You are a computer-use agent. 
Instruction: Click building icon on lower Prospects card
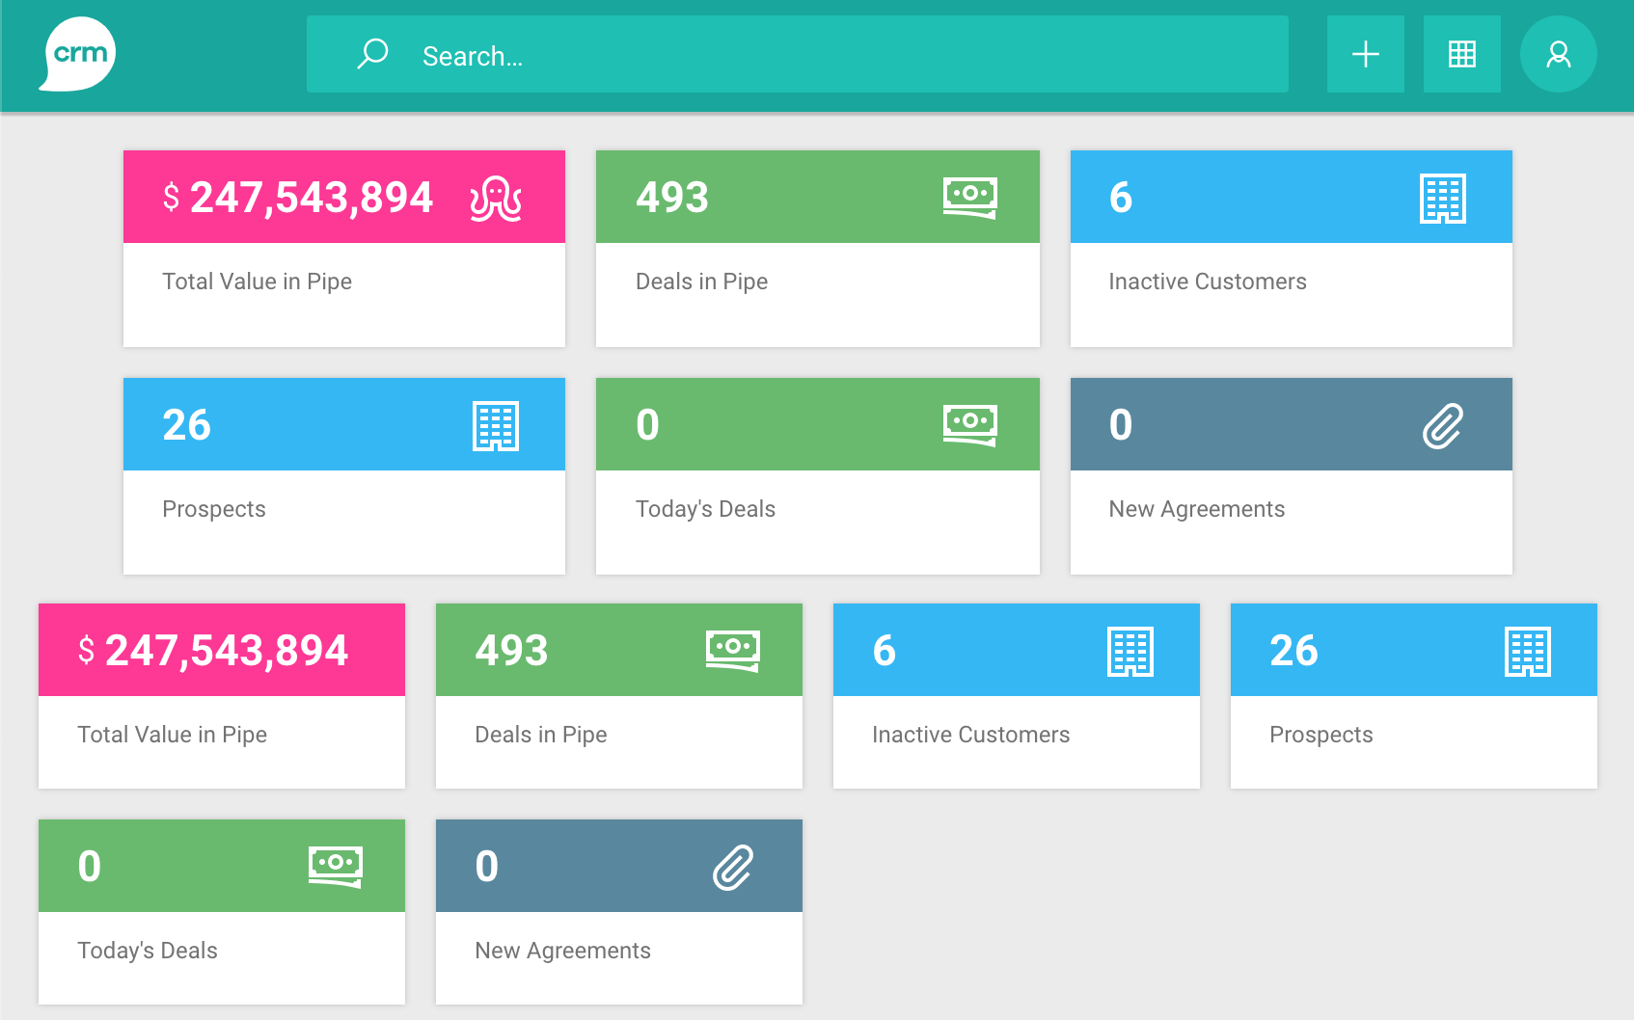tap(1527, 652)
